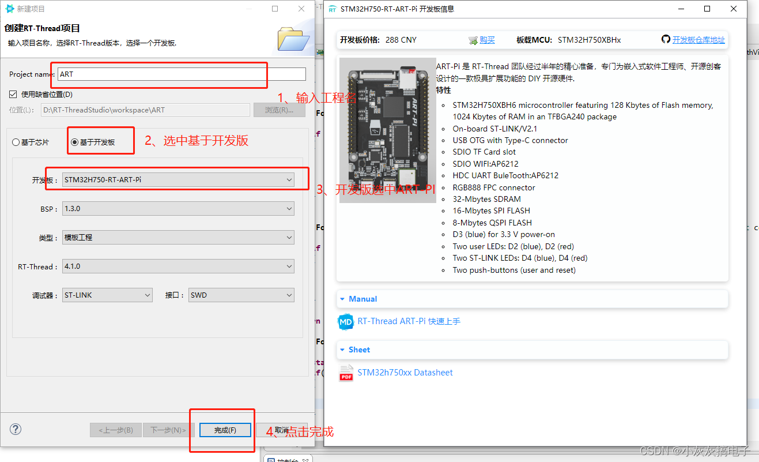Open the 购买 purchase link
Viewport: 759px width, 462px height.
click(487, 40)
